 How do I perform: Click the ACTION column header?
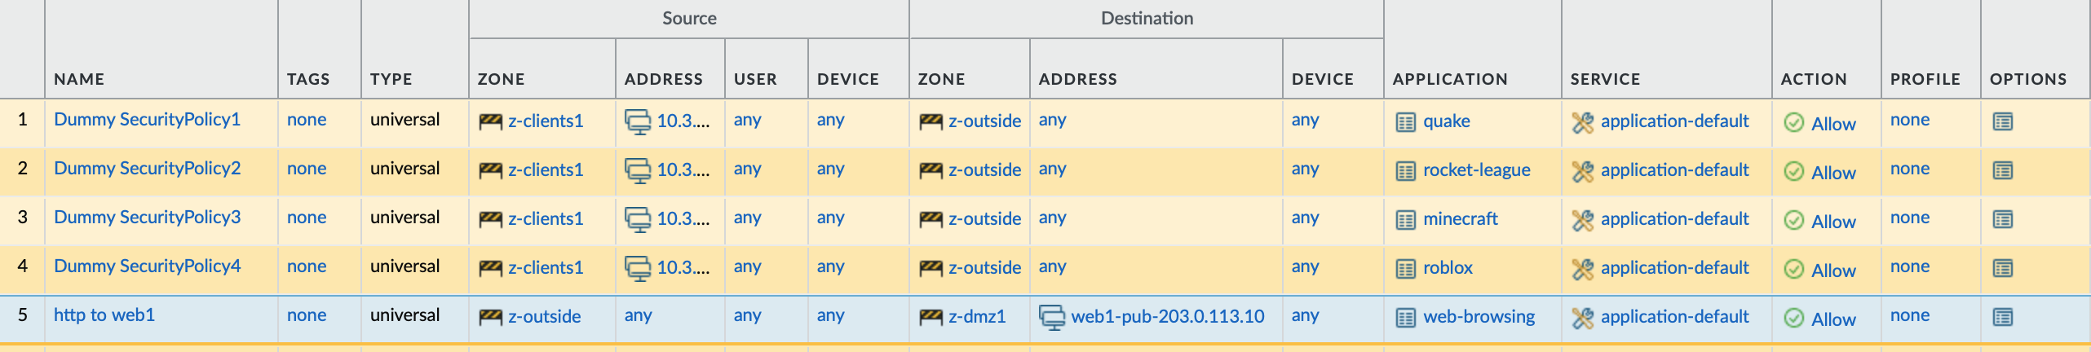(1813, 79)
